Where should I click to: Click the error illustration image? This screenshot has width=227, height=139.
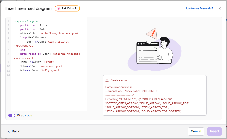coord(154,50)
